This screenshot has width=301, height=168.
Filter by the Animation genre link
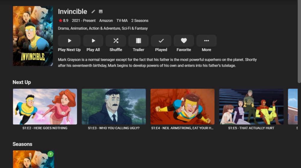79,28
